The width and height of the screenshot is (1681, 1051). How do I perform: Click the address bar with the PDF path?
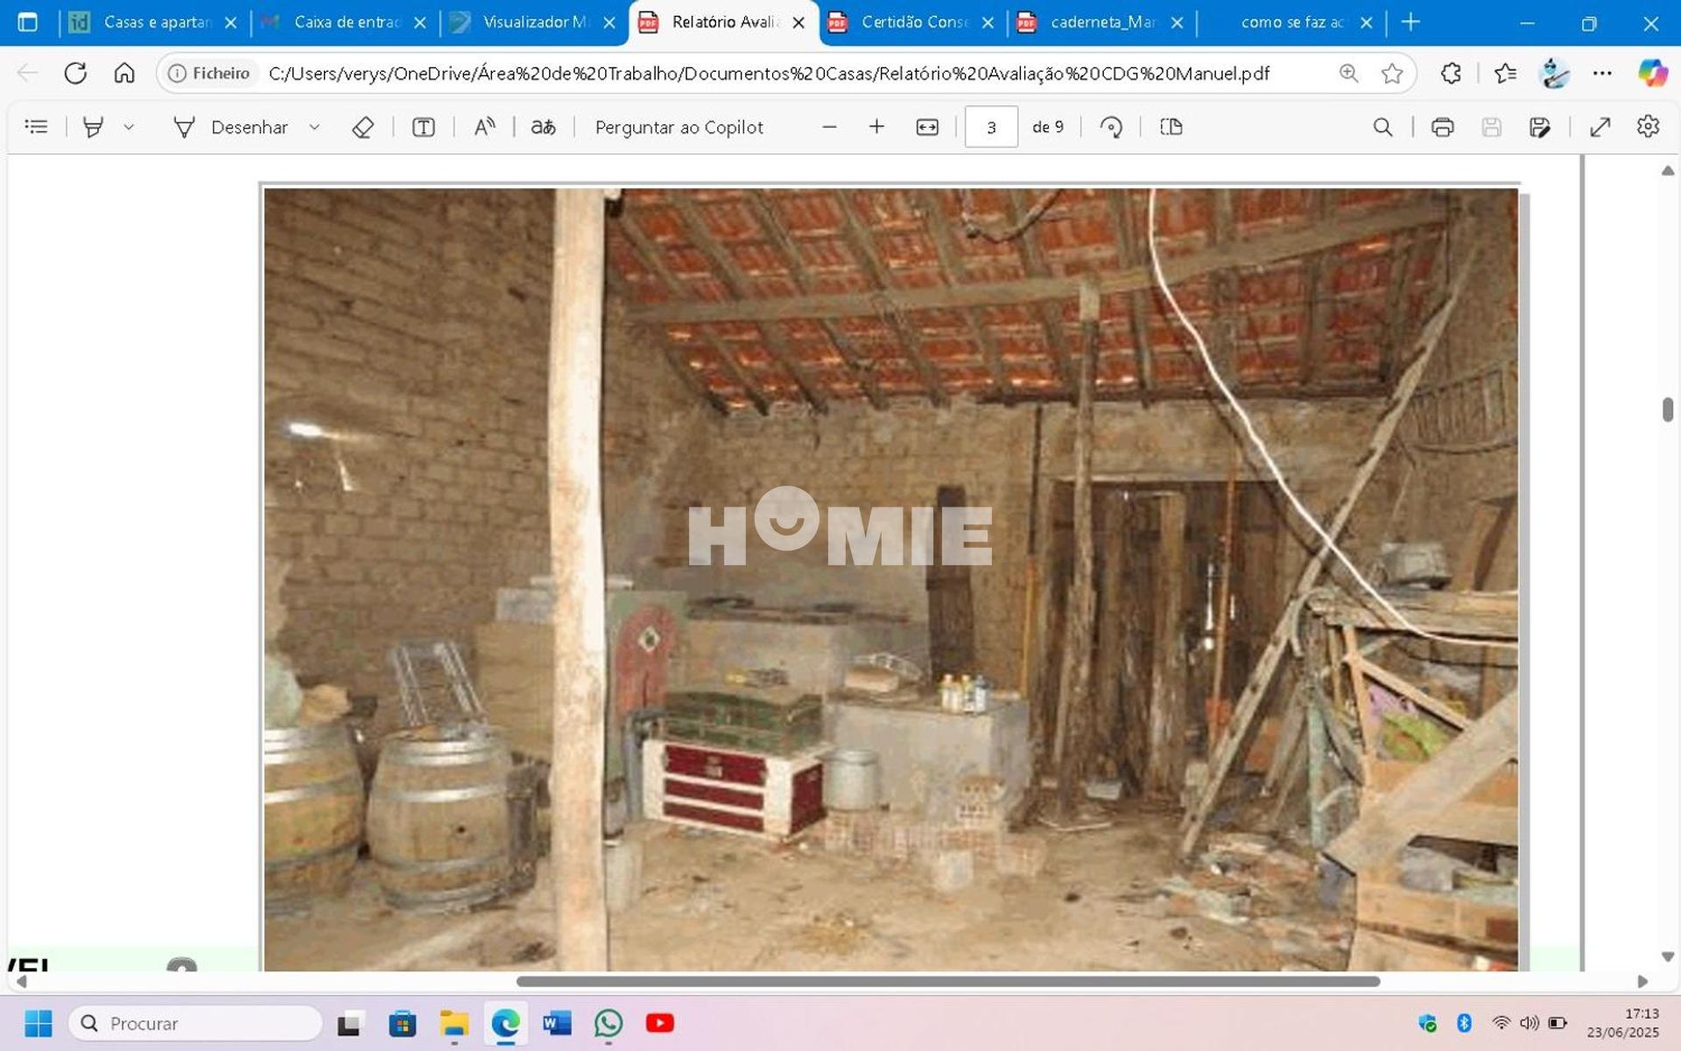(x=769, y=74)
